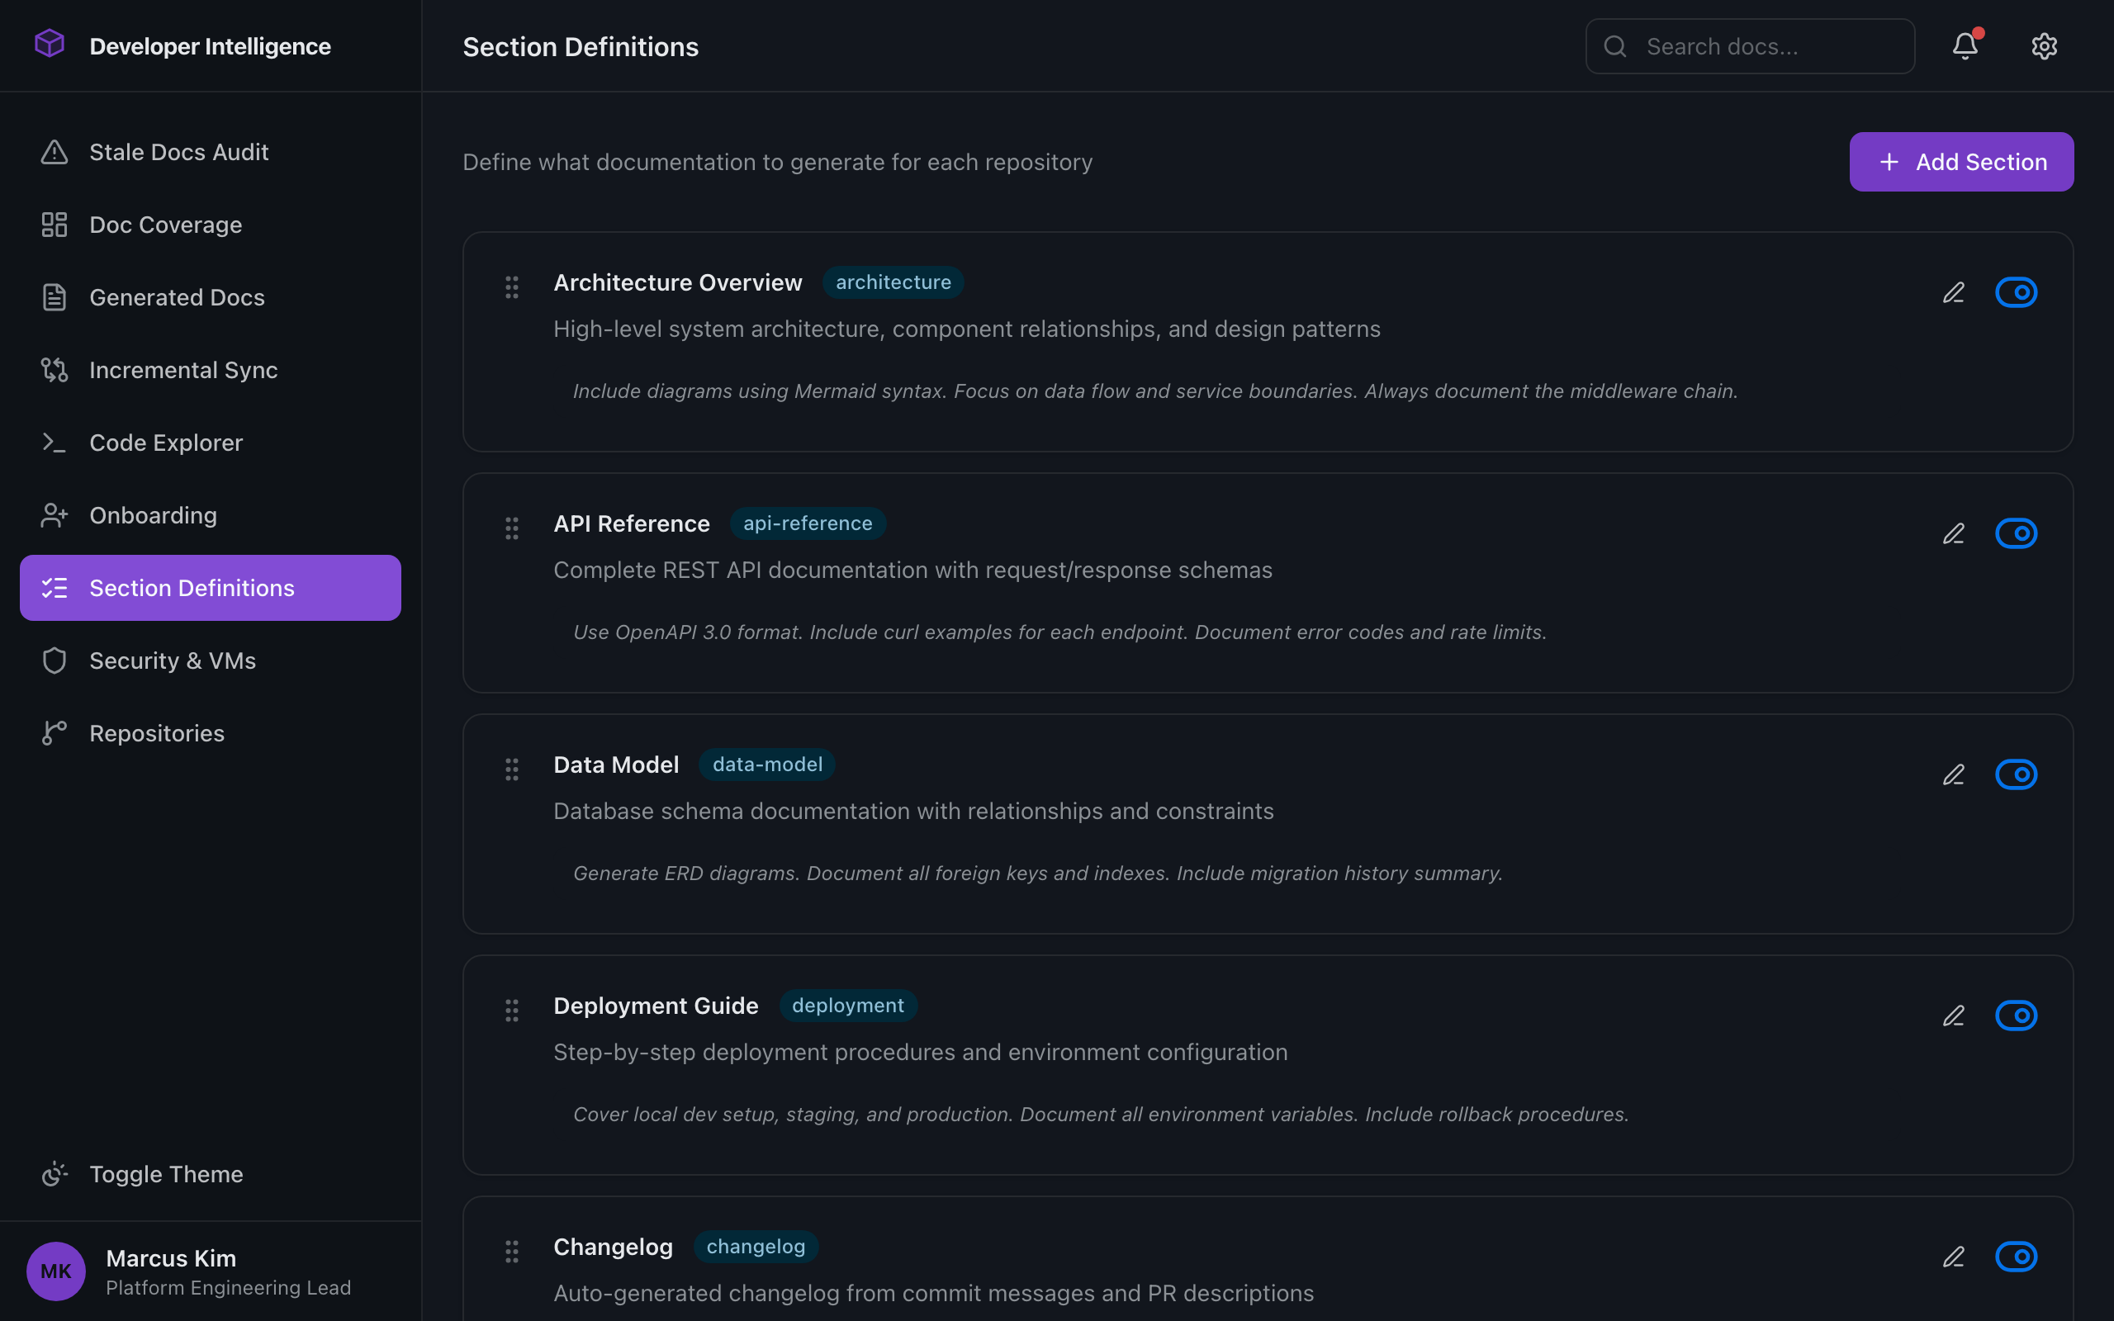2114x1321 pixels.
Task: Activate Toggle Theme control
Action: pos(166,1173)
